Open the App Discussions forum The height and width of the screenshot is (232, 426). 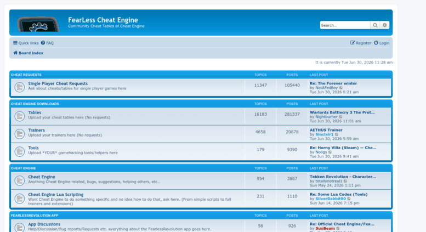click(x=44, y=224)
